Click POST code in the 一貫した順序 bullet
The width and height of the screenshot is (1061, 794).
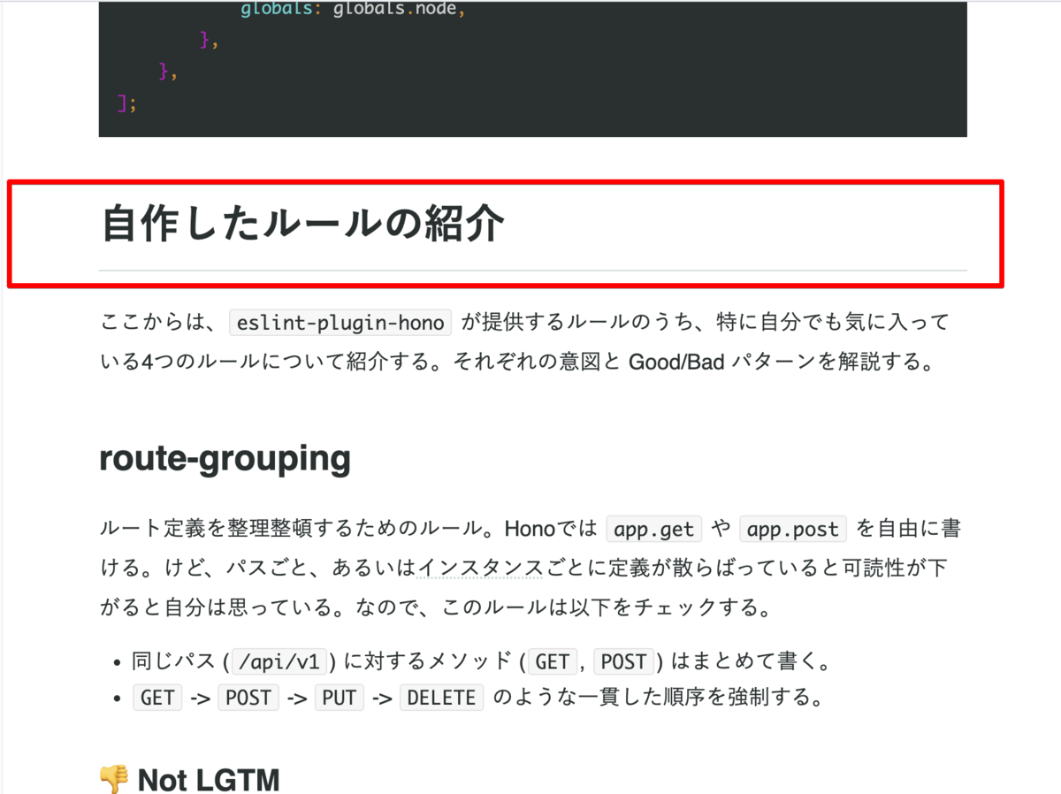pos(248,698)
